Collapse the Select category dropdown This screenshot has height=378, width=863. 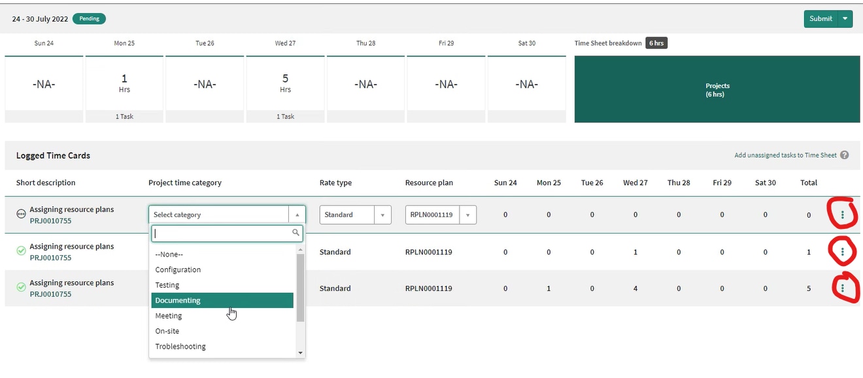coord(297,215)
